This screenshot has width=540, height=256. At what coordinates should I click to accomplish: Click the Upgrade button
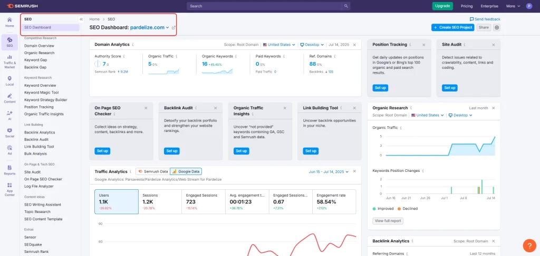click(442, 6)
